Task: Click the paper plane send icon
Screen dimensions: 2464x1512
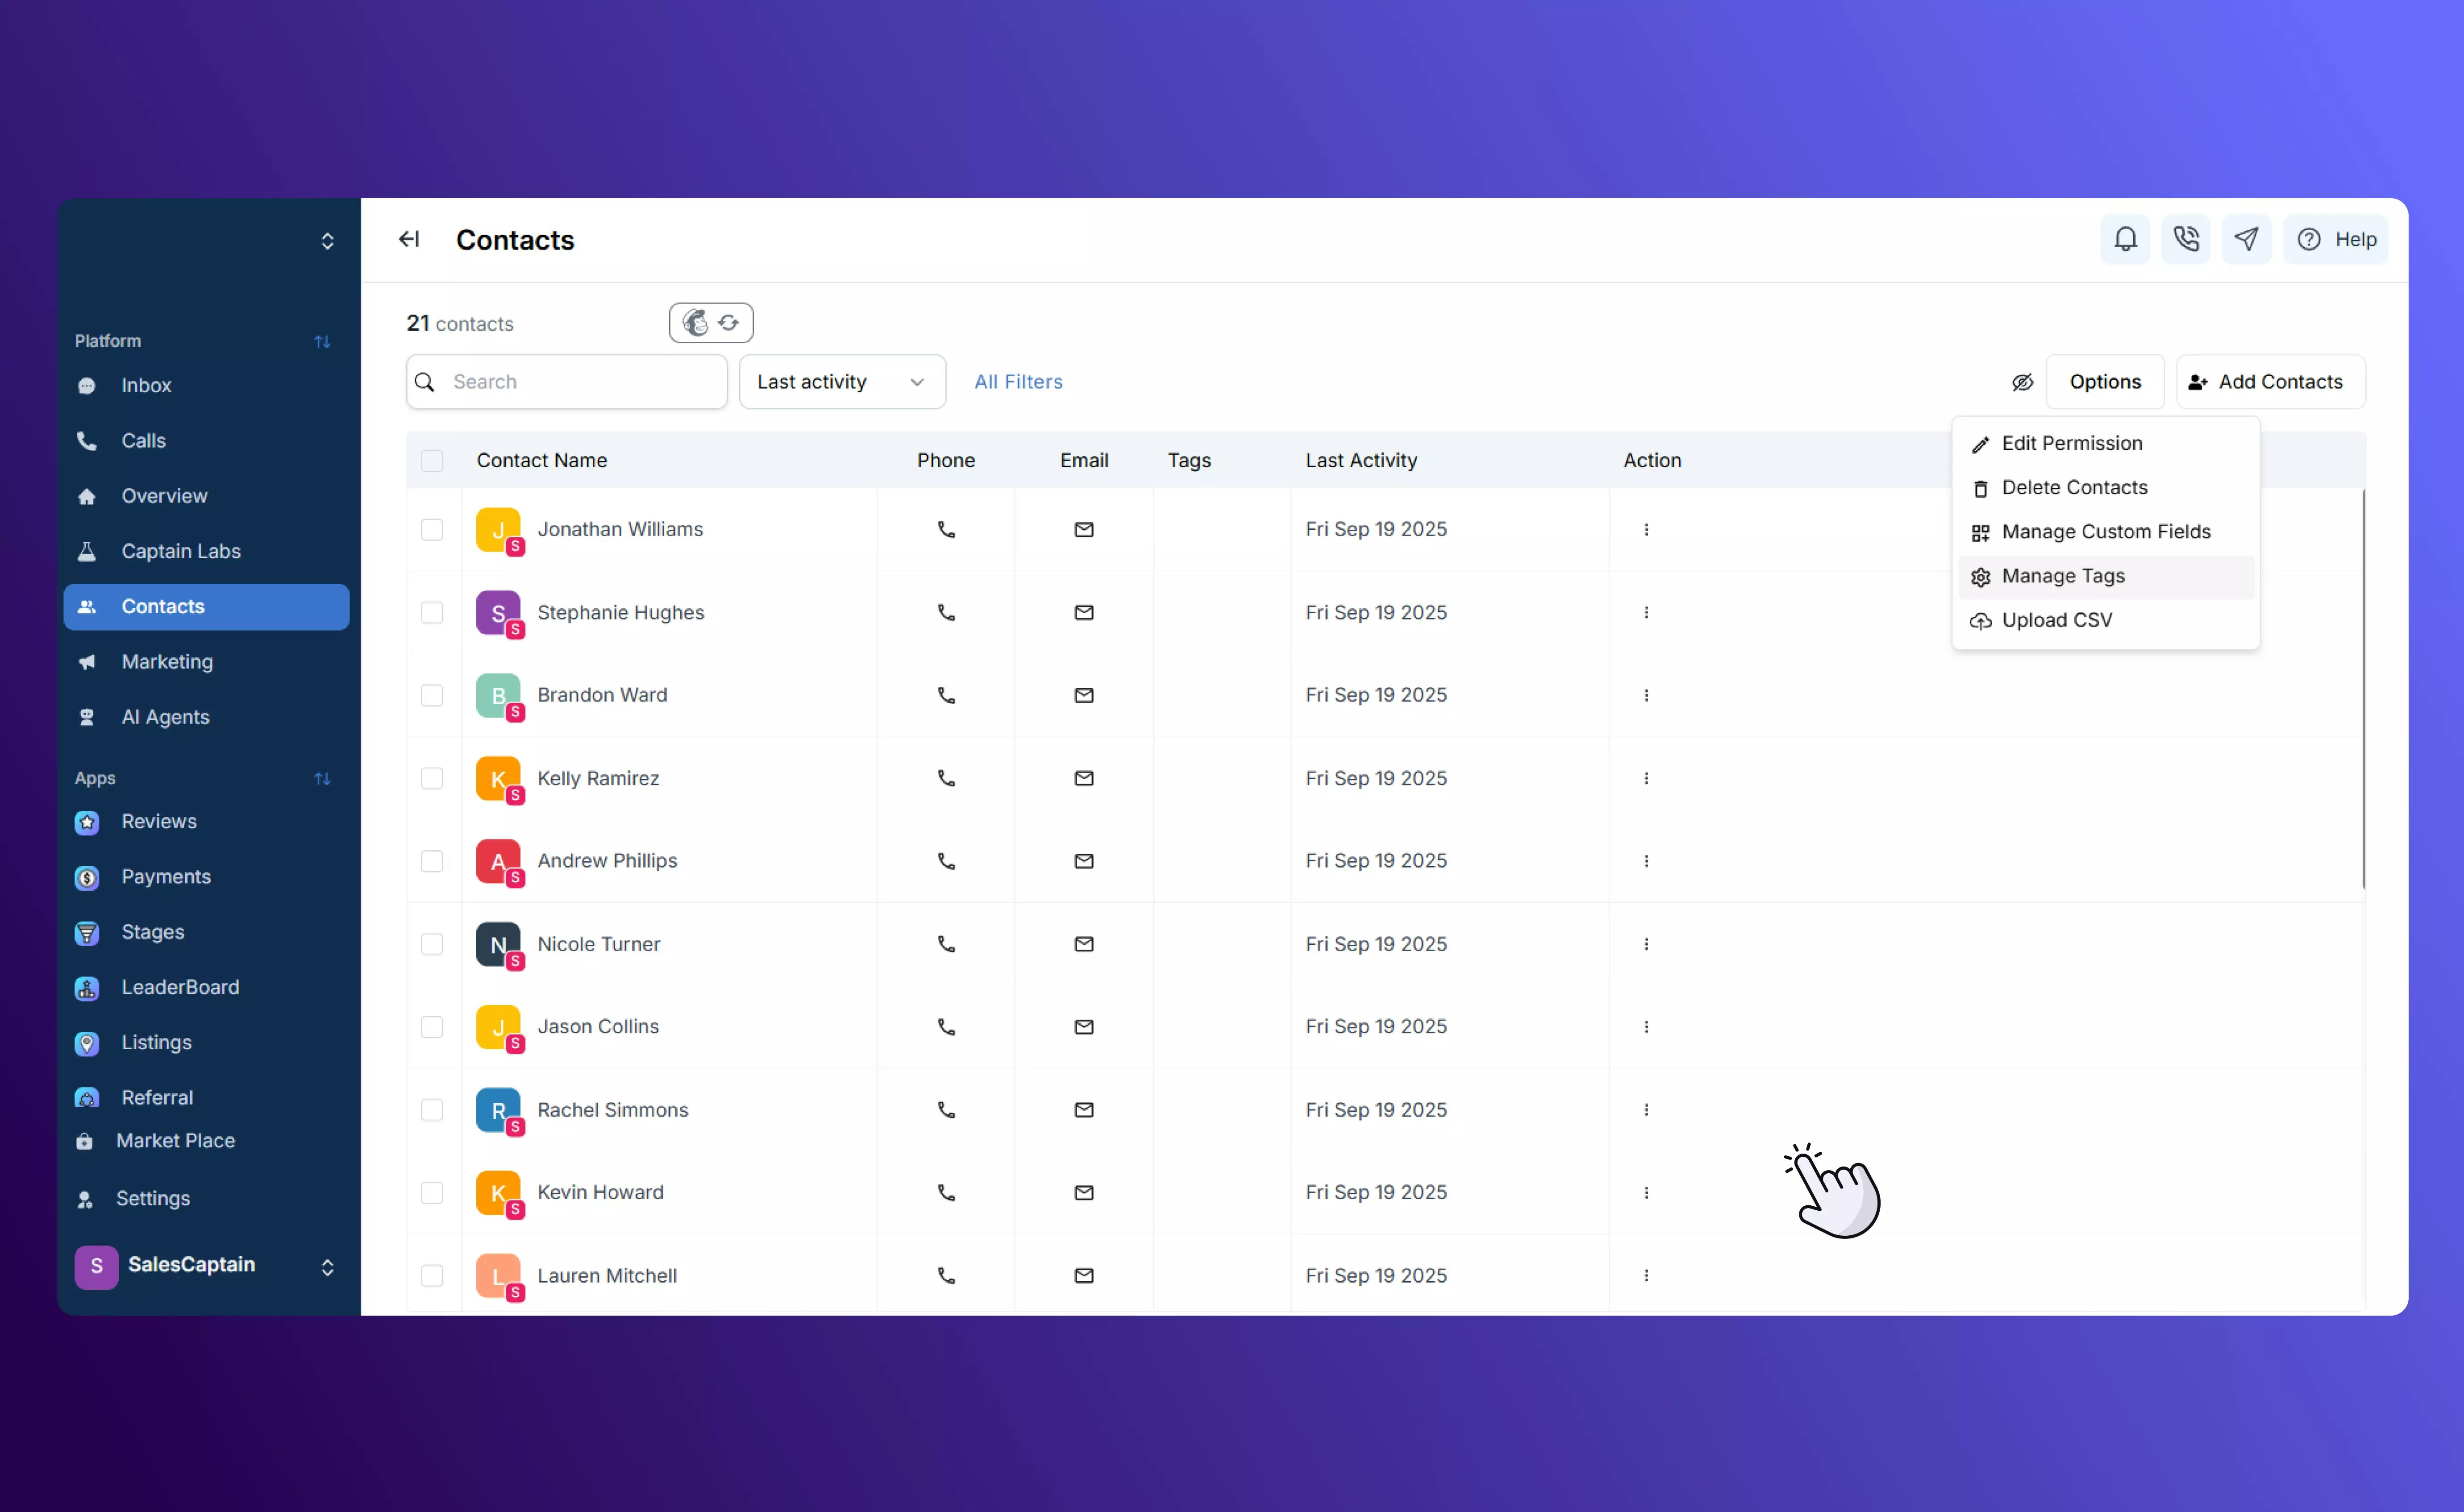Action: click(x=2246, y=239)
